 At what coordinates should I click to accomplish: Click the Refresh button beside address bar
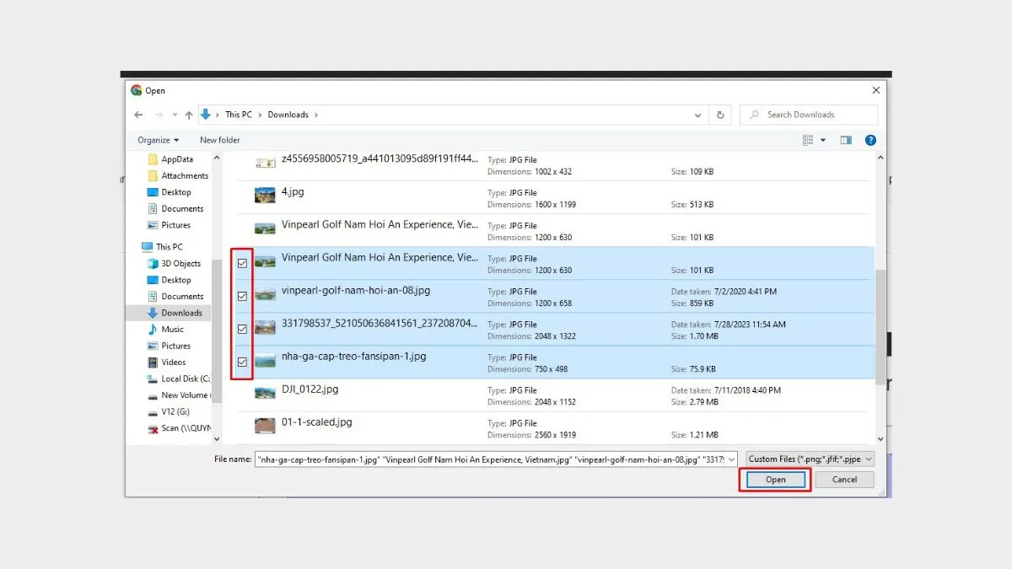click(x=720, y=115)
